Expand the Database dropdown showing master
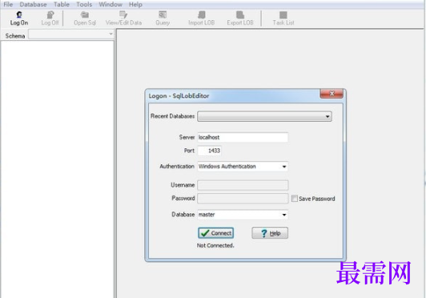The height and width of the screenshot is (298, 426). pyautogui.click(x=243, y=215)
